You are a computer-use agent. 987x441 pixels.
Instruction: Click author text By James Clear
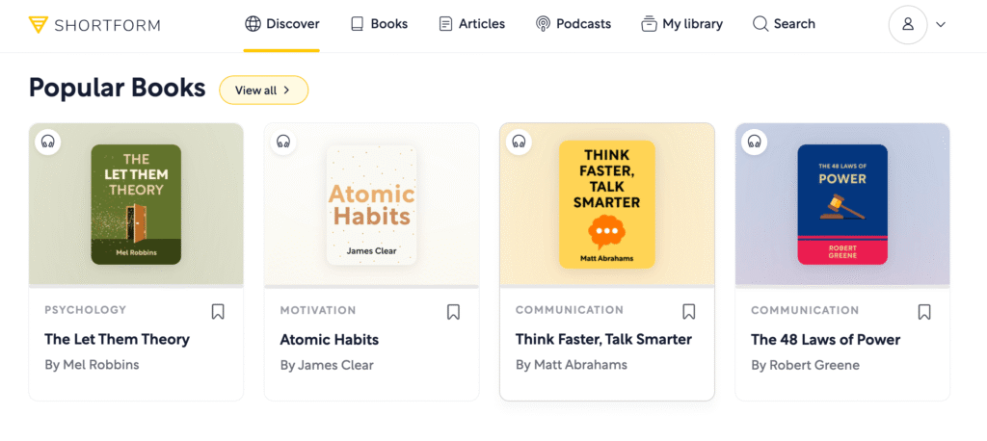pyautogui.click(x=327, y=365)
